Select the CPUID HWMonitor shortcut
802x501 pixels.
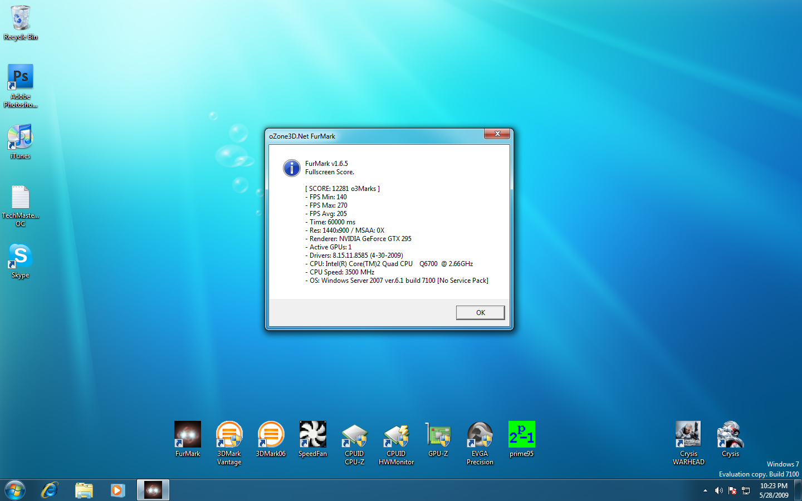click(396, 443)
